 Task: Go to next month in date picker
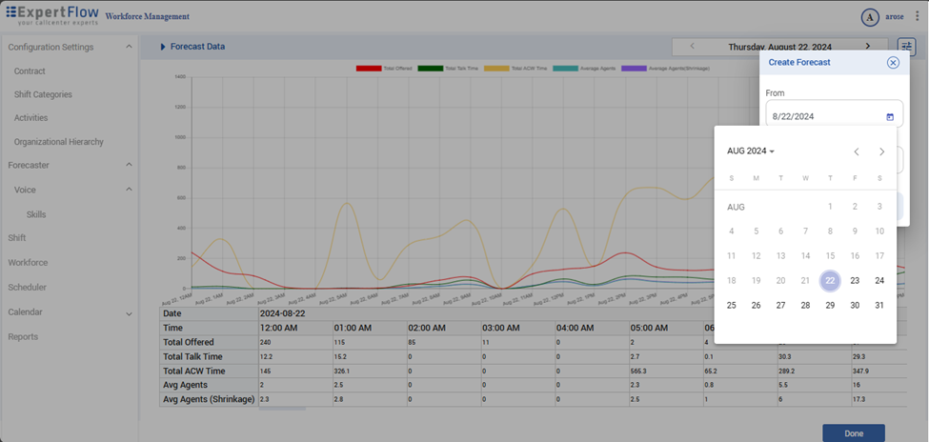point(881,151)
